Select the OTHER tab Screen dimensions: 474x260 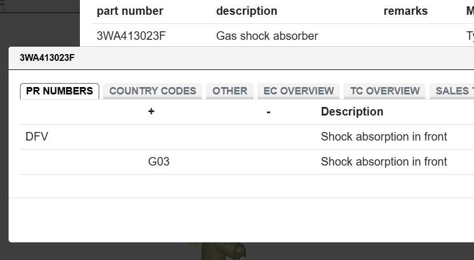click(230, 91)
